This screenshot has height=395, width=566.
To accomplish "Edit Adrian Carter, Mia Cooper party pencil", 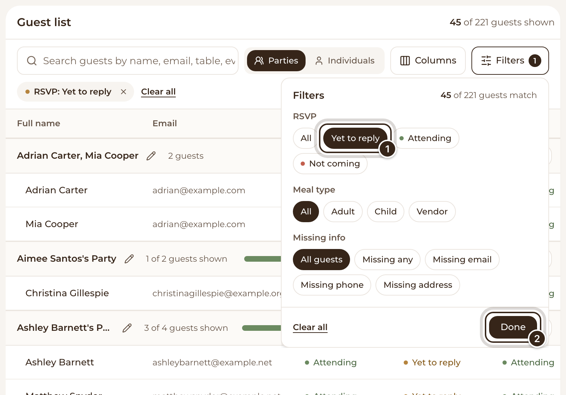I will click(x=151, y=156).
